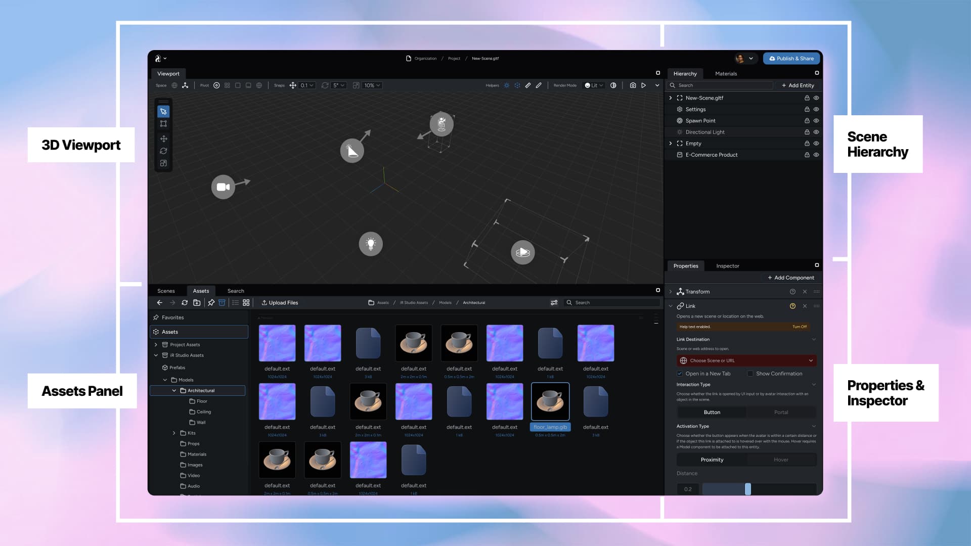Open the Scenes tab in the assets panel

(x=166, y=291)
